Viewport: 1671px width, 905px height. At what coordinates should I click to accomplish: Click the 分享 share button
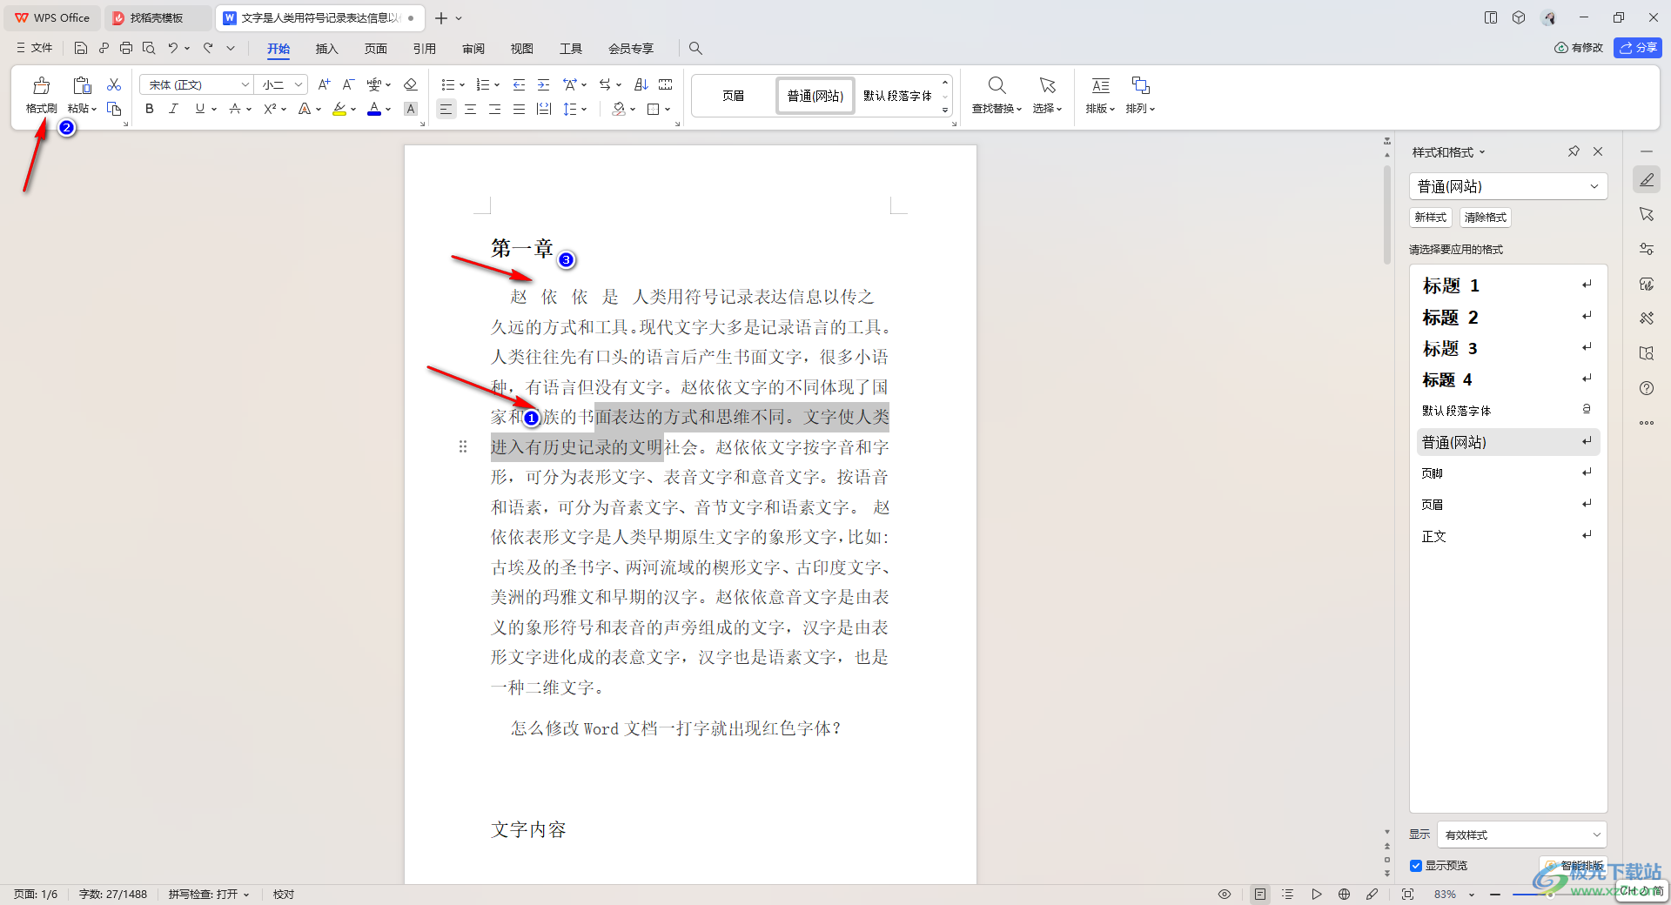1638,48
